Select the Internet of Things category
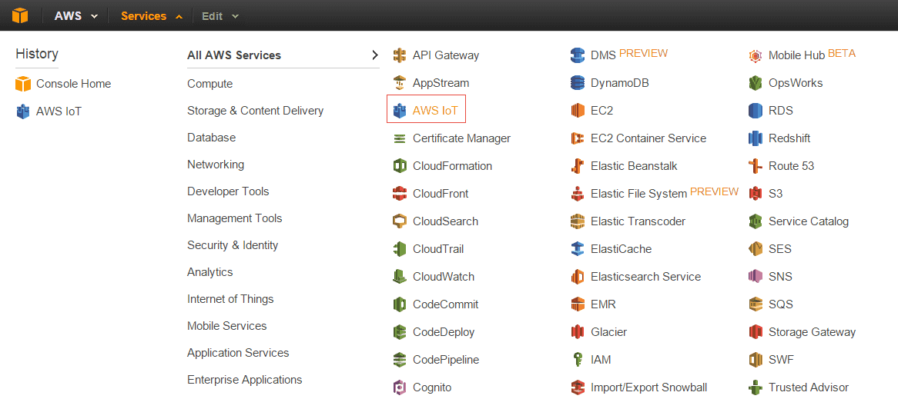The height and width of the screenshot is (399, 898). point(230,298)
